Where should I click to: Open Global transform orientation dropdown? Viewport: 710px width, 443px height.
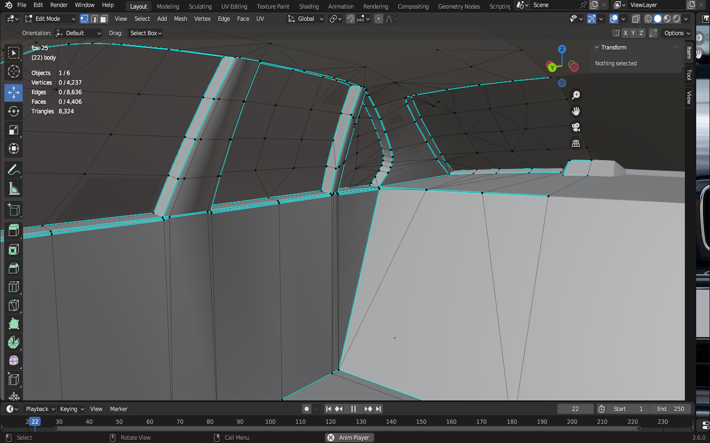tap(306, 19)
